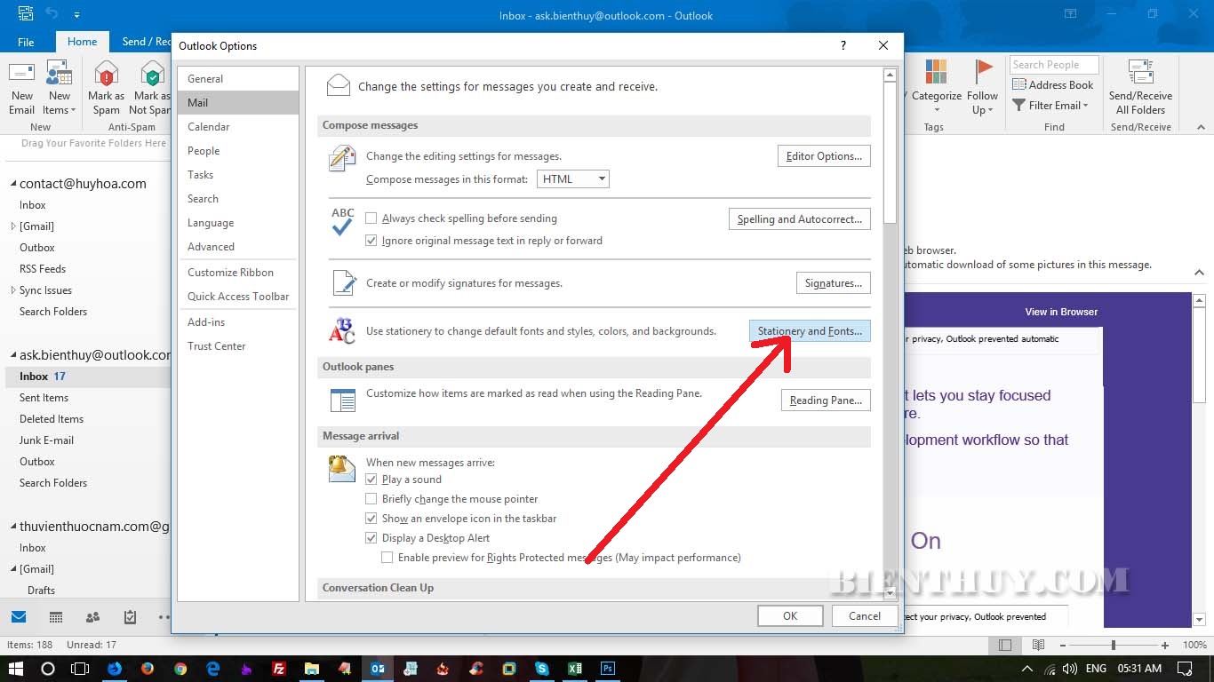
Task: Click the zoom slider handle in status bar
Action: pyautogui.click(x=1113, y=646)
